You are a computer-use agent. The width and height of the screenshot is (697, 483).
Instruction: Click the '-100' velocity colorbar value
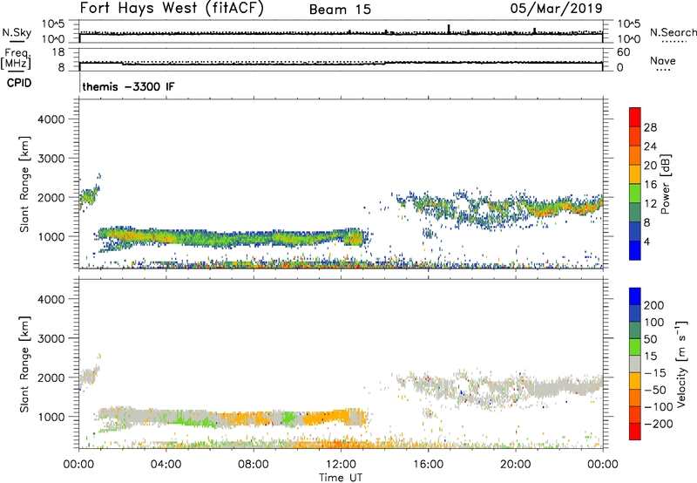click(659, 407)
